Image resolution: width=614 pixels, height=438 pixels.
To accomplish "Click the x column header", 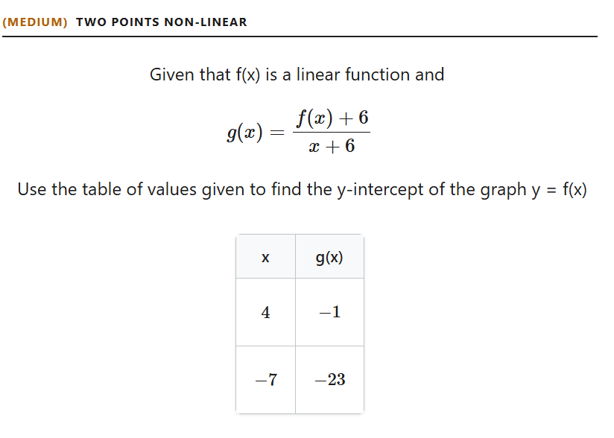I will [265, 257].
